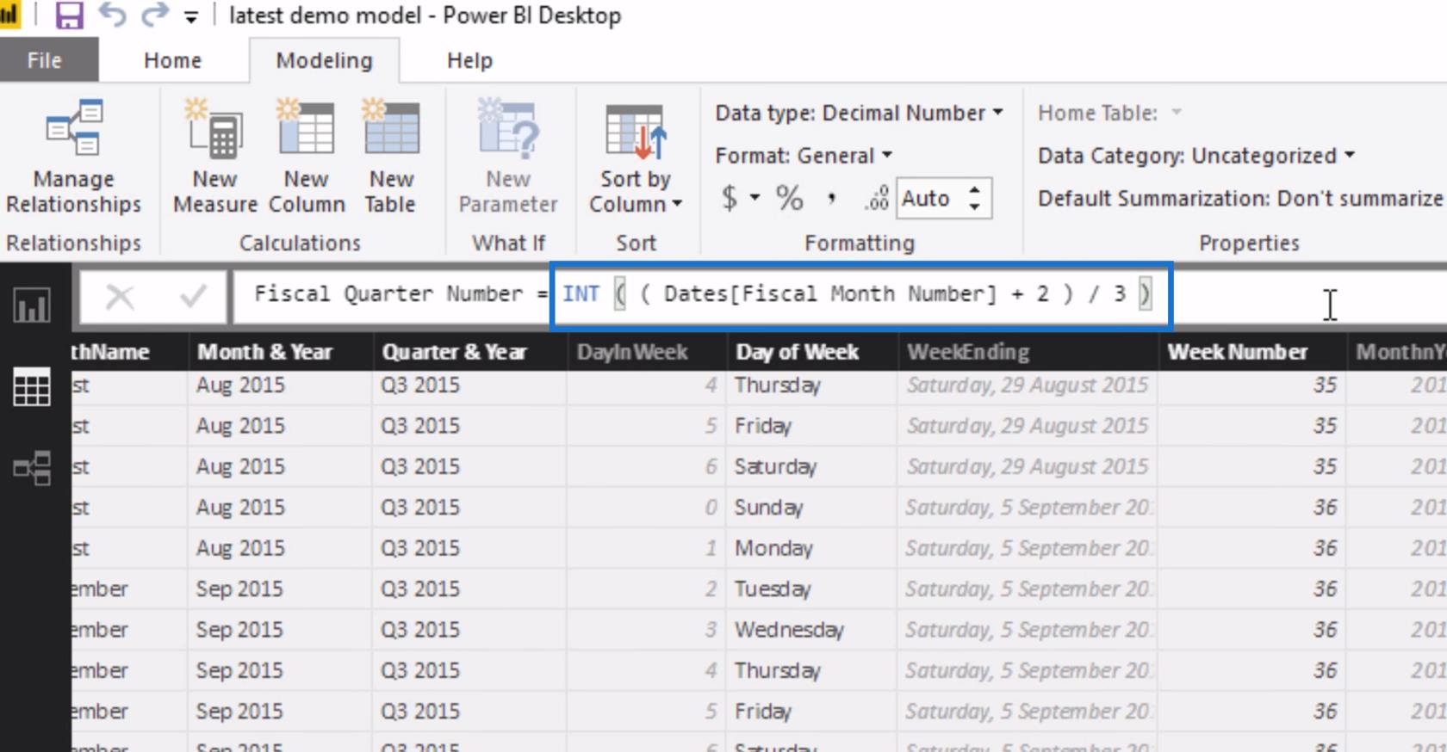Viewport: 1447px width, 752px height.
Task: Switch to the Home tab
Action: click(x=172, y=61)
